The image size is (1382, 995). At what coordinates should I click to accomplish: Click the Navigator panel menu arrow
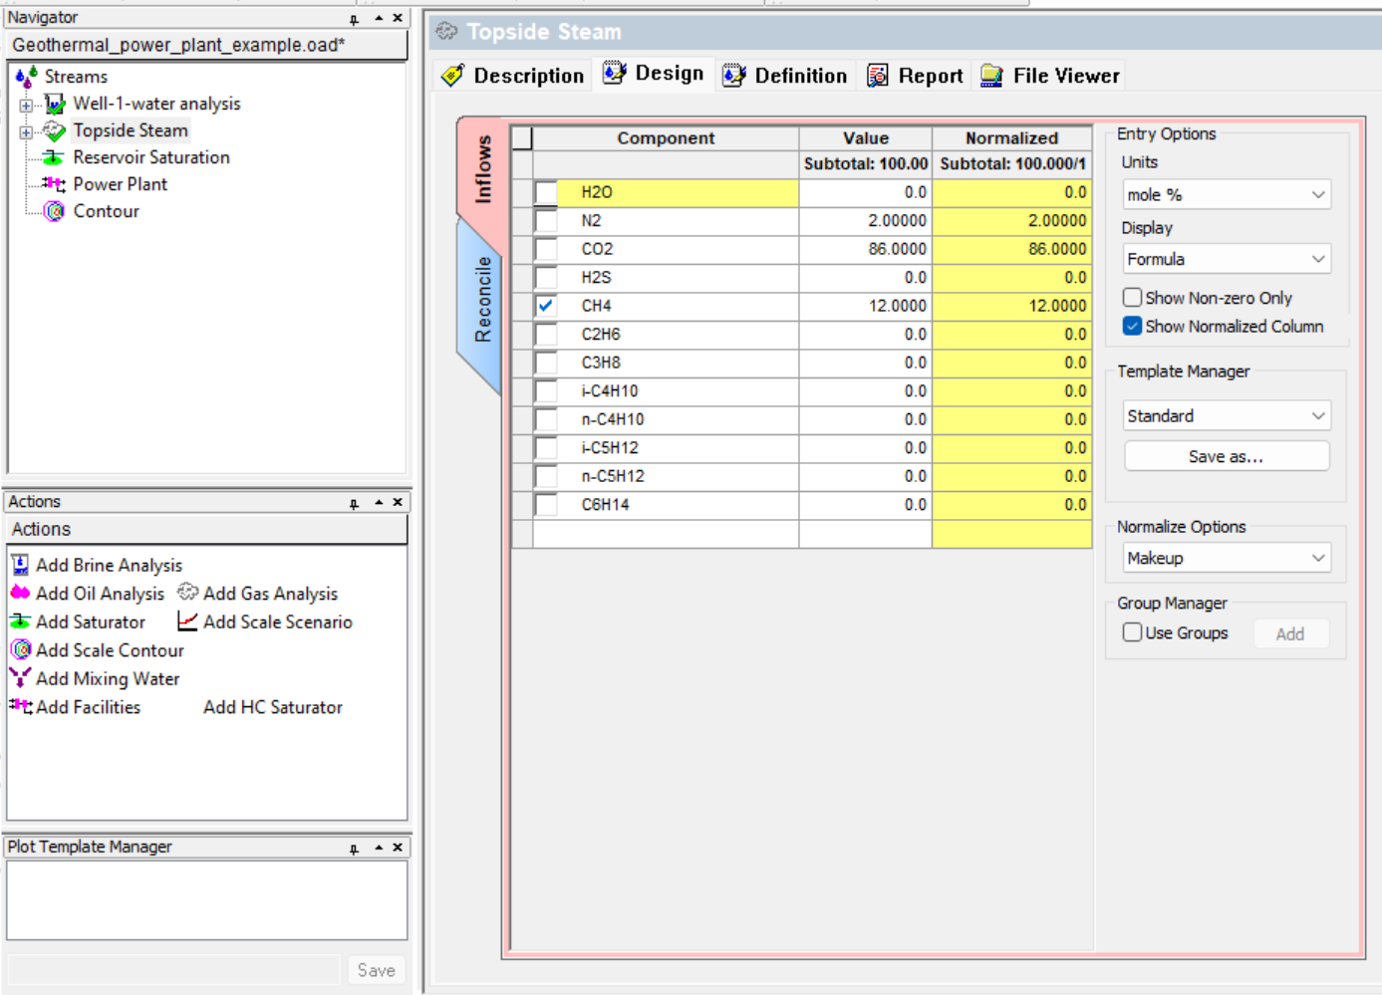pyautogui.click(x=379, y=18)
